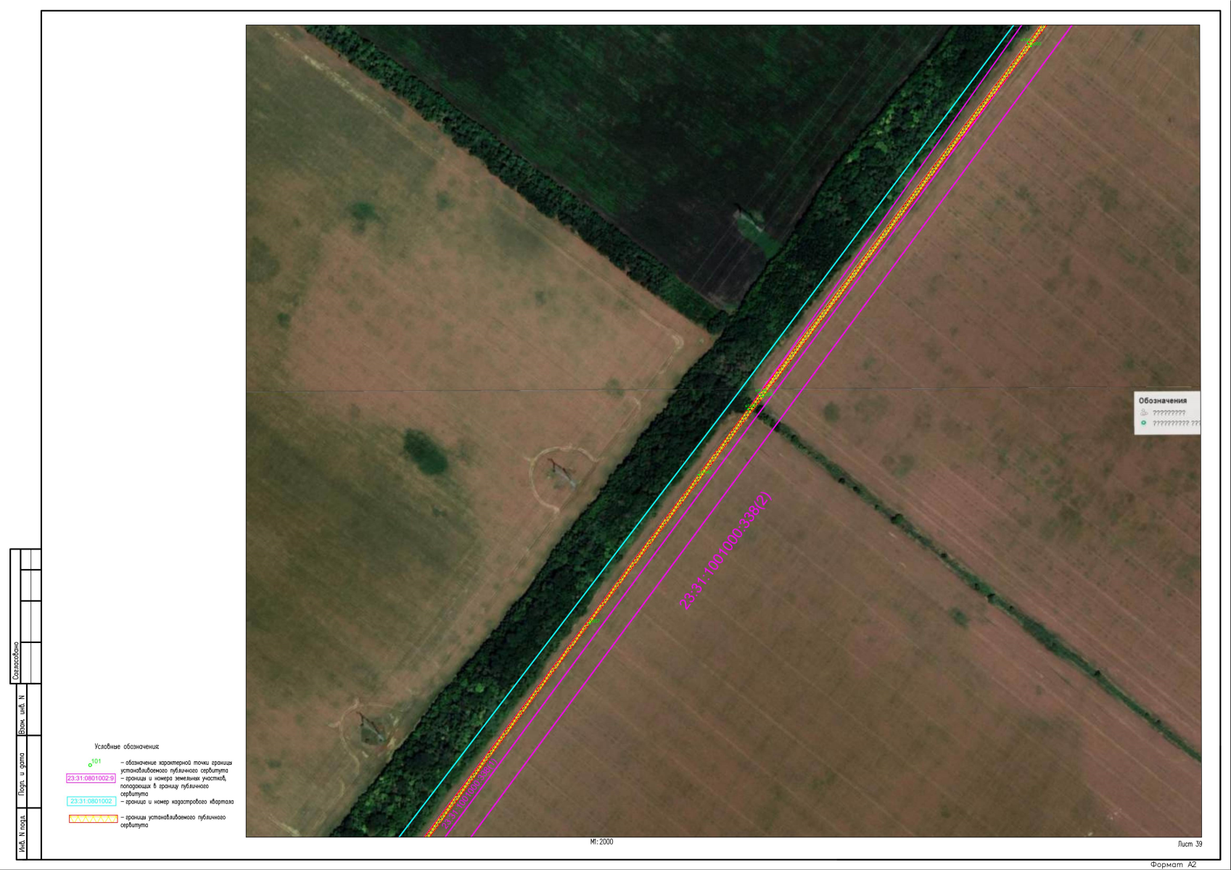This screenshot has height=870, width=1231.
Task: Click the М1:2000 scale label
Action: 601,842
